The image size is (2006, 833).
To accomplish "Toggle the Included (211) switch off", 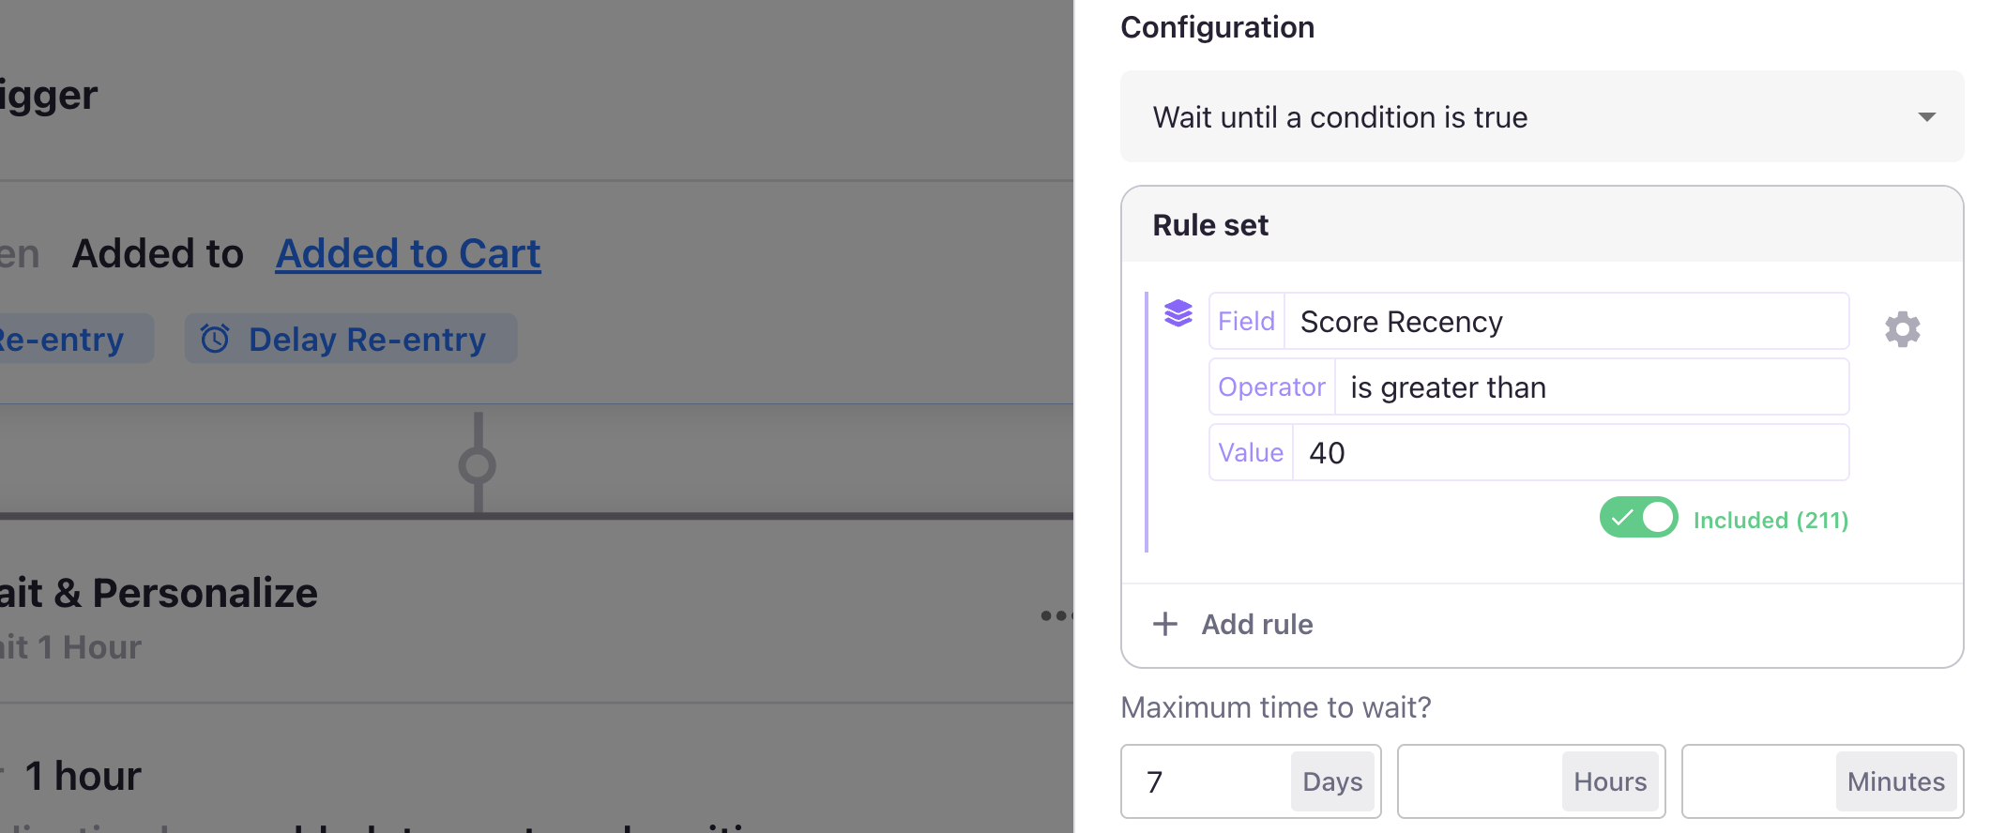I will pos(1638,518).
